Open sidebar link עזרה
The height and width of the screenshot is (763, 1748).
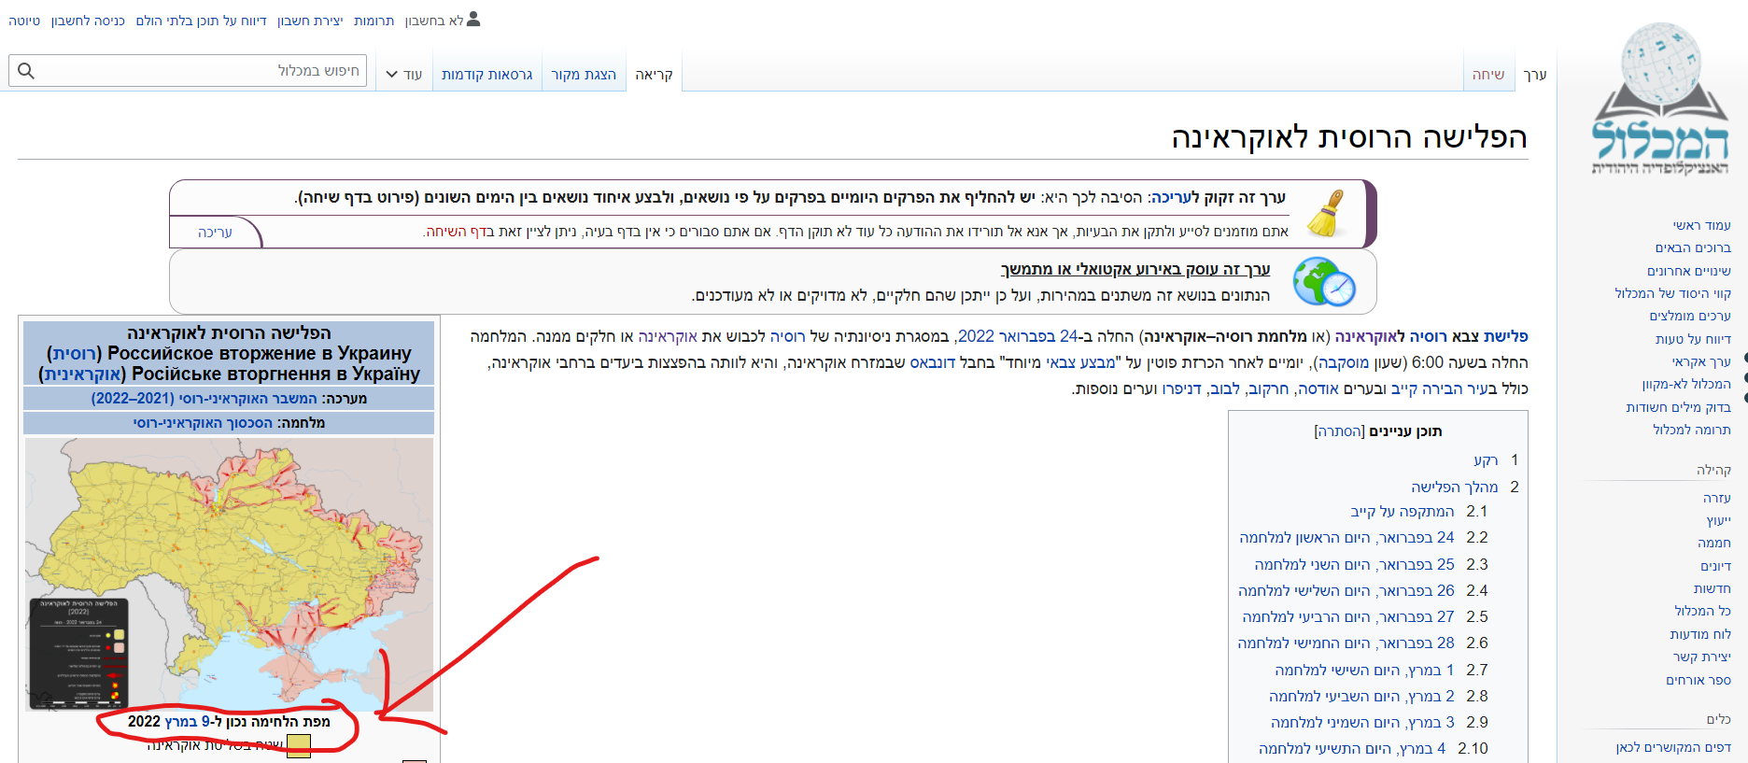(1717, 498)
